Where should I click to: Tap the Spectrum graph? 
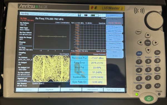click(x=92, y=37)
